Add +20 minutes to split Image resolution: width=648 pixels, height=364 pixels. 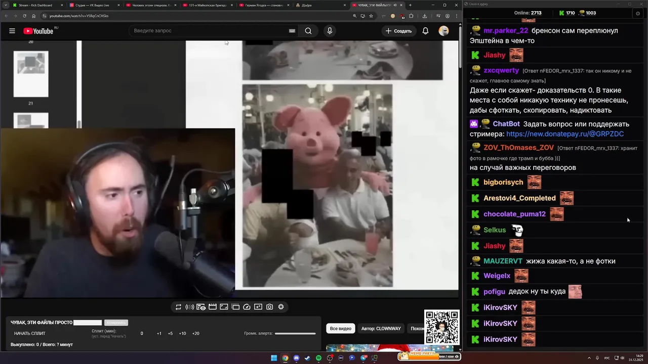(195, 334)
